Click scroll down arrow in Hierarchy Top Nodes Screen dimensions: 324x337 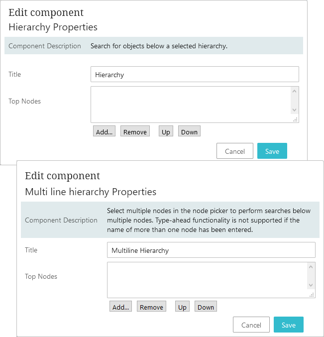[295, 110]
